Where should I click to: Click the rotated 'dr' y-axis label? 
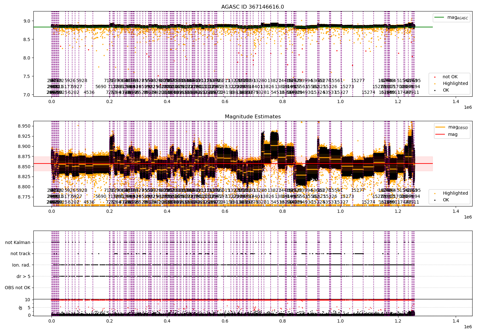(21, 307)
